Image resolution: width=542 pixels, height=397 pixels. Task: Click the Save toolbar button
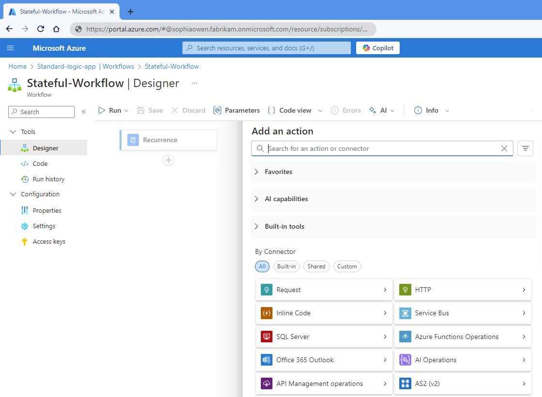[150, 110]
